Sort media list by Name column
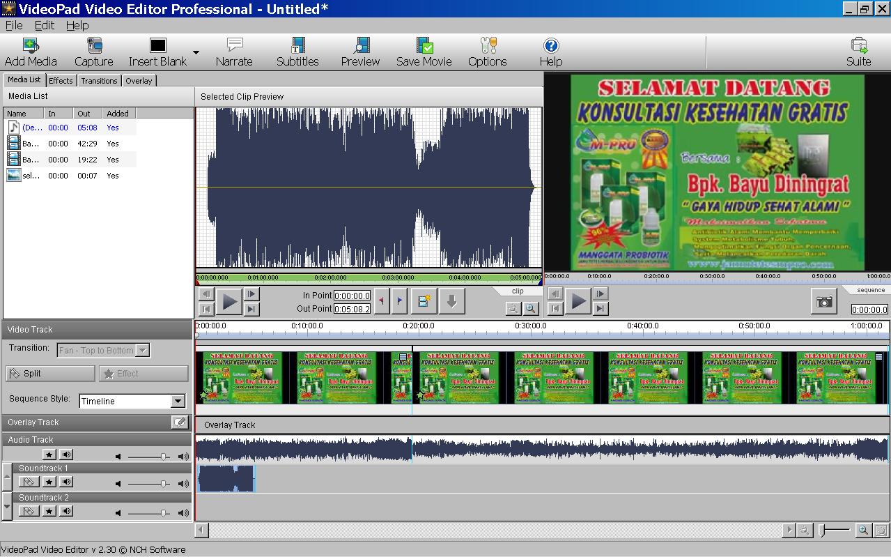The image size is (891, 557). click(24, 113)
